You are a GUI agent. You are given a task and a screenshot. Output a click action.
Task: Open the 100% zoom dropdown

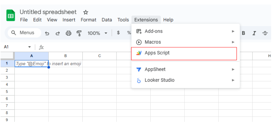pos(97,33)
